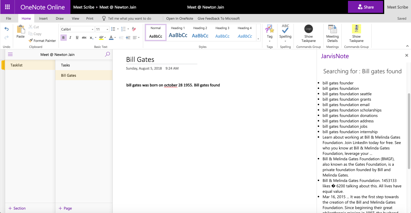Click the Copy command
Viewport: 411px width, 213px height.
(x=35, y=34)
